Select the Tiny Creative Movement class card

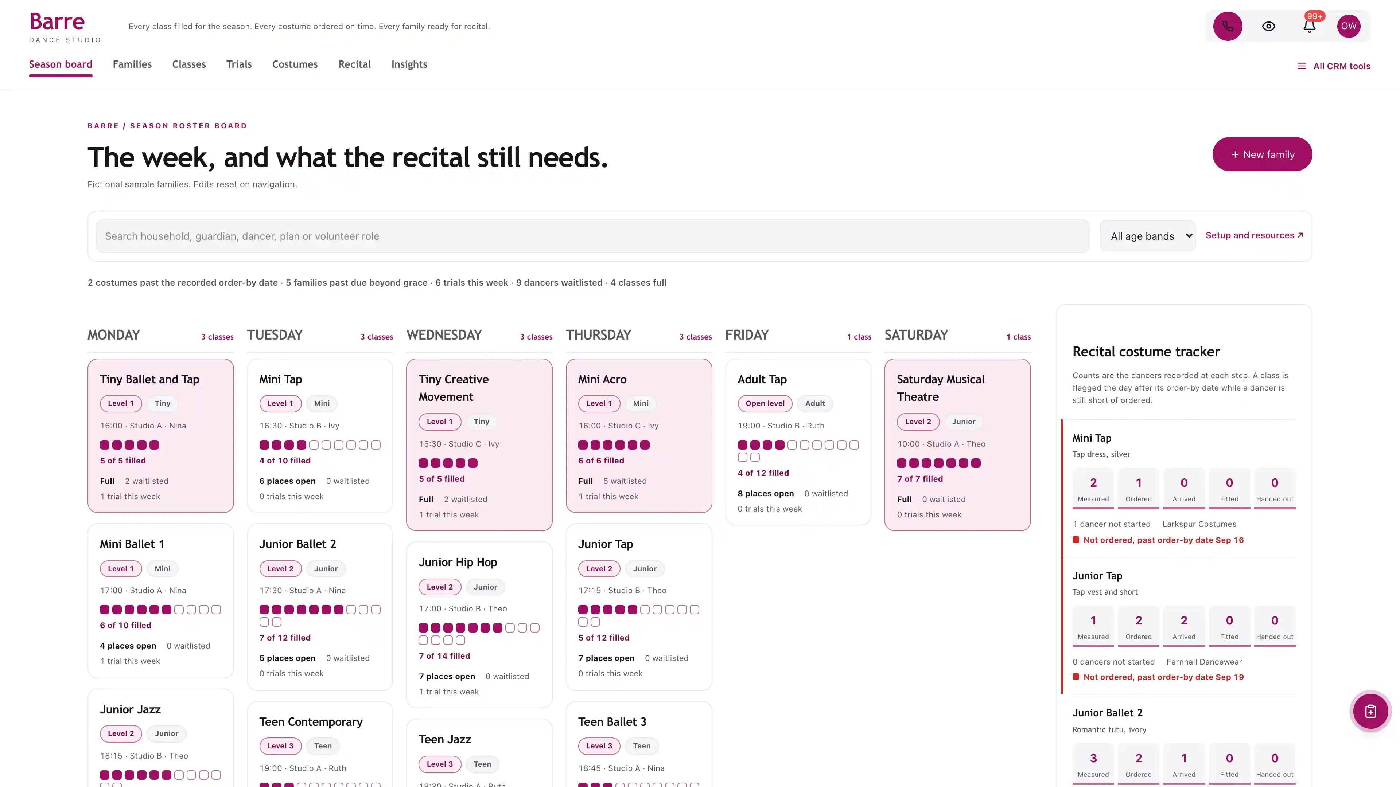click(x=479, y=444)
